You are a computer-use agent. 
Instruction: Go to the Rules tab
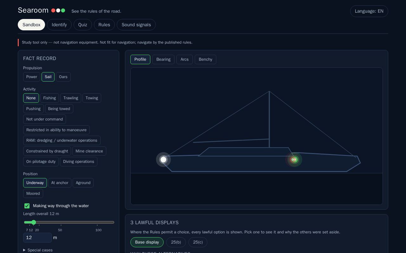point(104,25)
